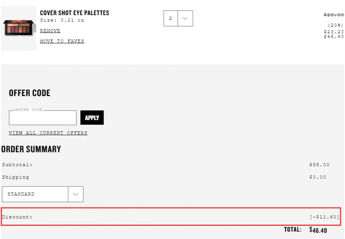Click the order total $46.40 at bottom
The height and width of the screenshot is (239, 345).
coord(318,230)
